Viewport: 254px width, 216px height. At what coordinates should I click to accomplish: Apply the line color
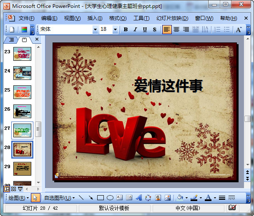coord(194,198)
